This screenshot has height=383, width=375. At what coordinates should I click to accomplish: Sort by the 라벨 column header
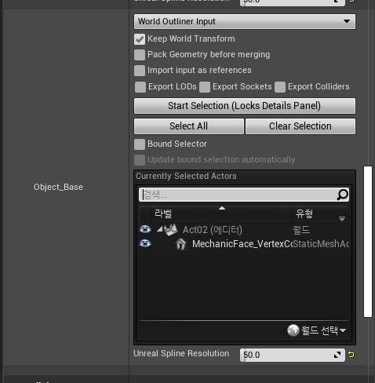[221, 213]
